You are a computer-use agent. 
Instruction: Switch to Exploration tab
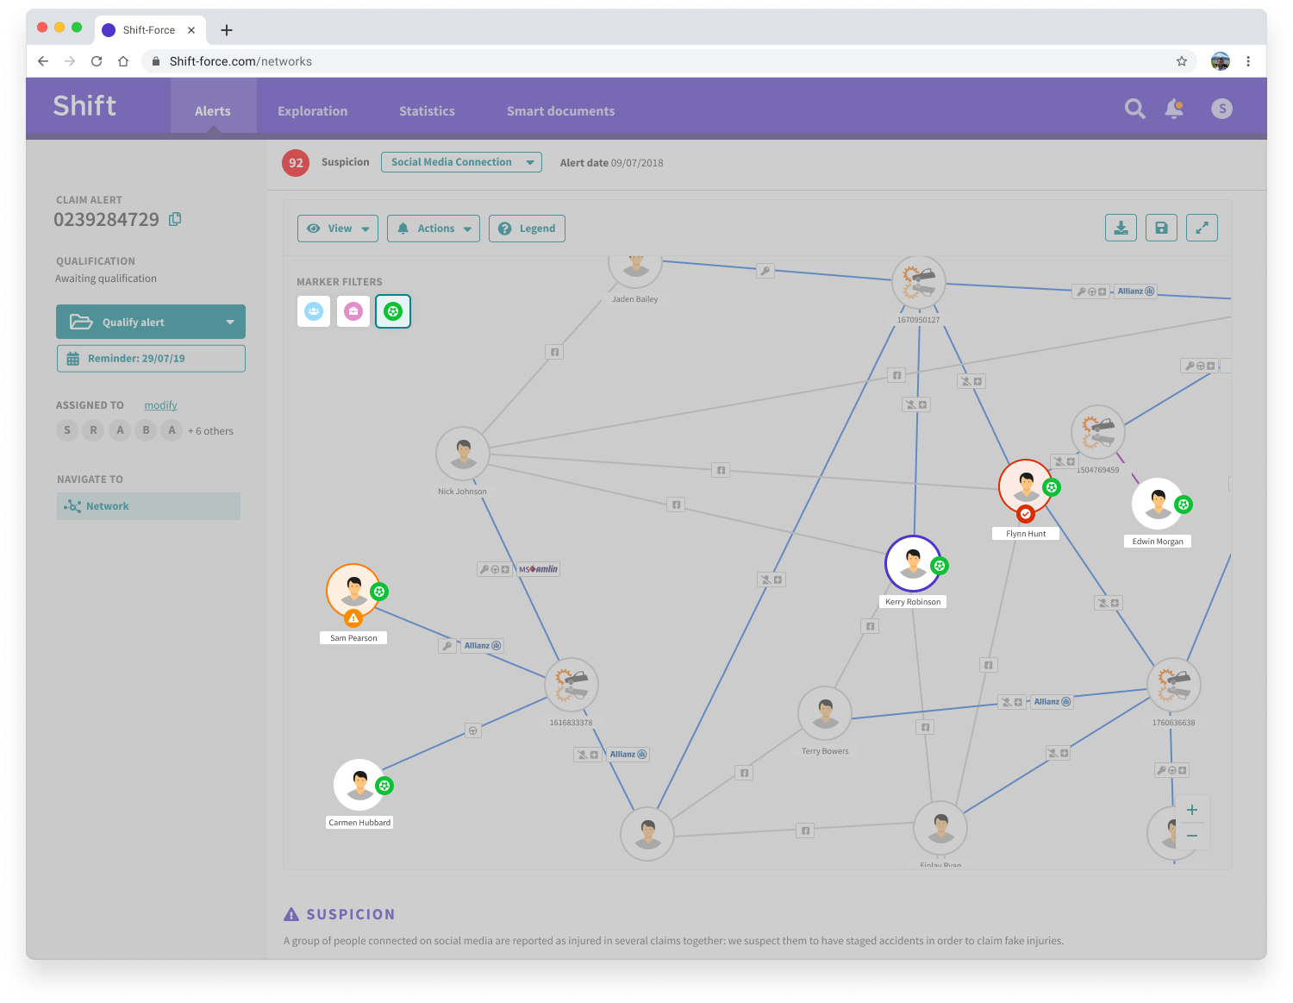pyautogui.click(x=312, y=111)
